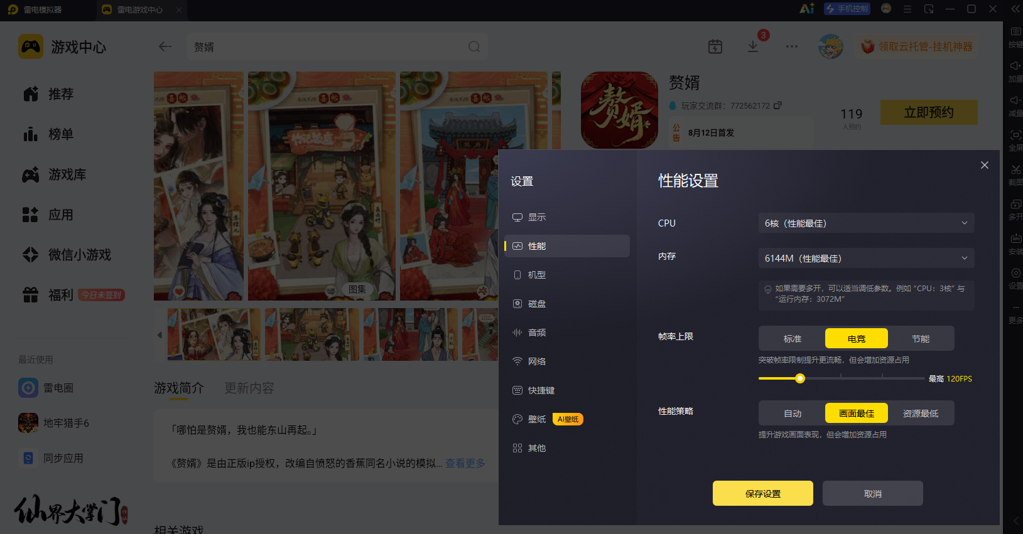The height and width of the screenshot is (534, 1023).
Task: Click the 图集 gallery button
Action: tap(357, 289)
